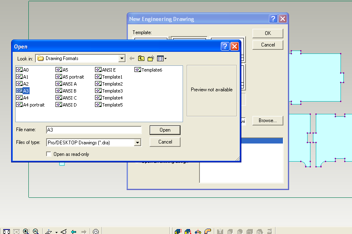Click the Open button
This screenshot has height=234, width=352.
[165, 130]
